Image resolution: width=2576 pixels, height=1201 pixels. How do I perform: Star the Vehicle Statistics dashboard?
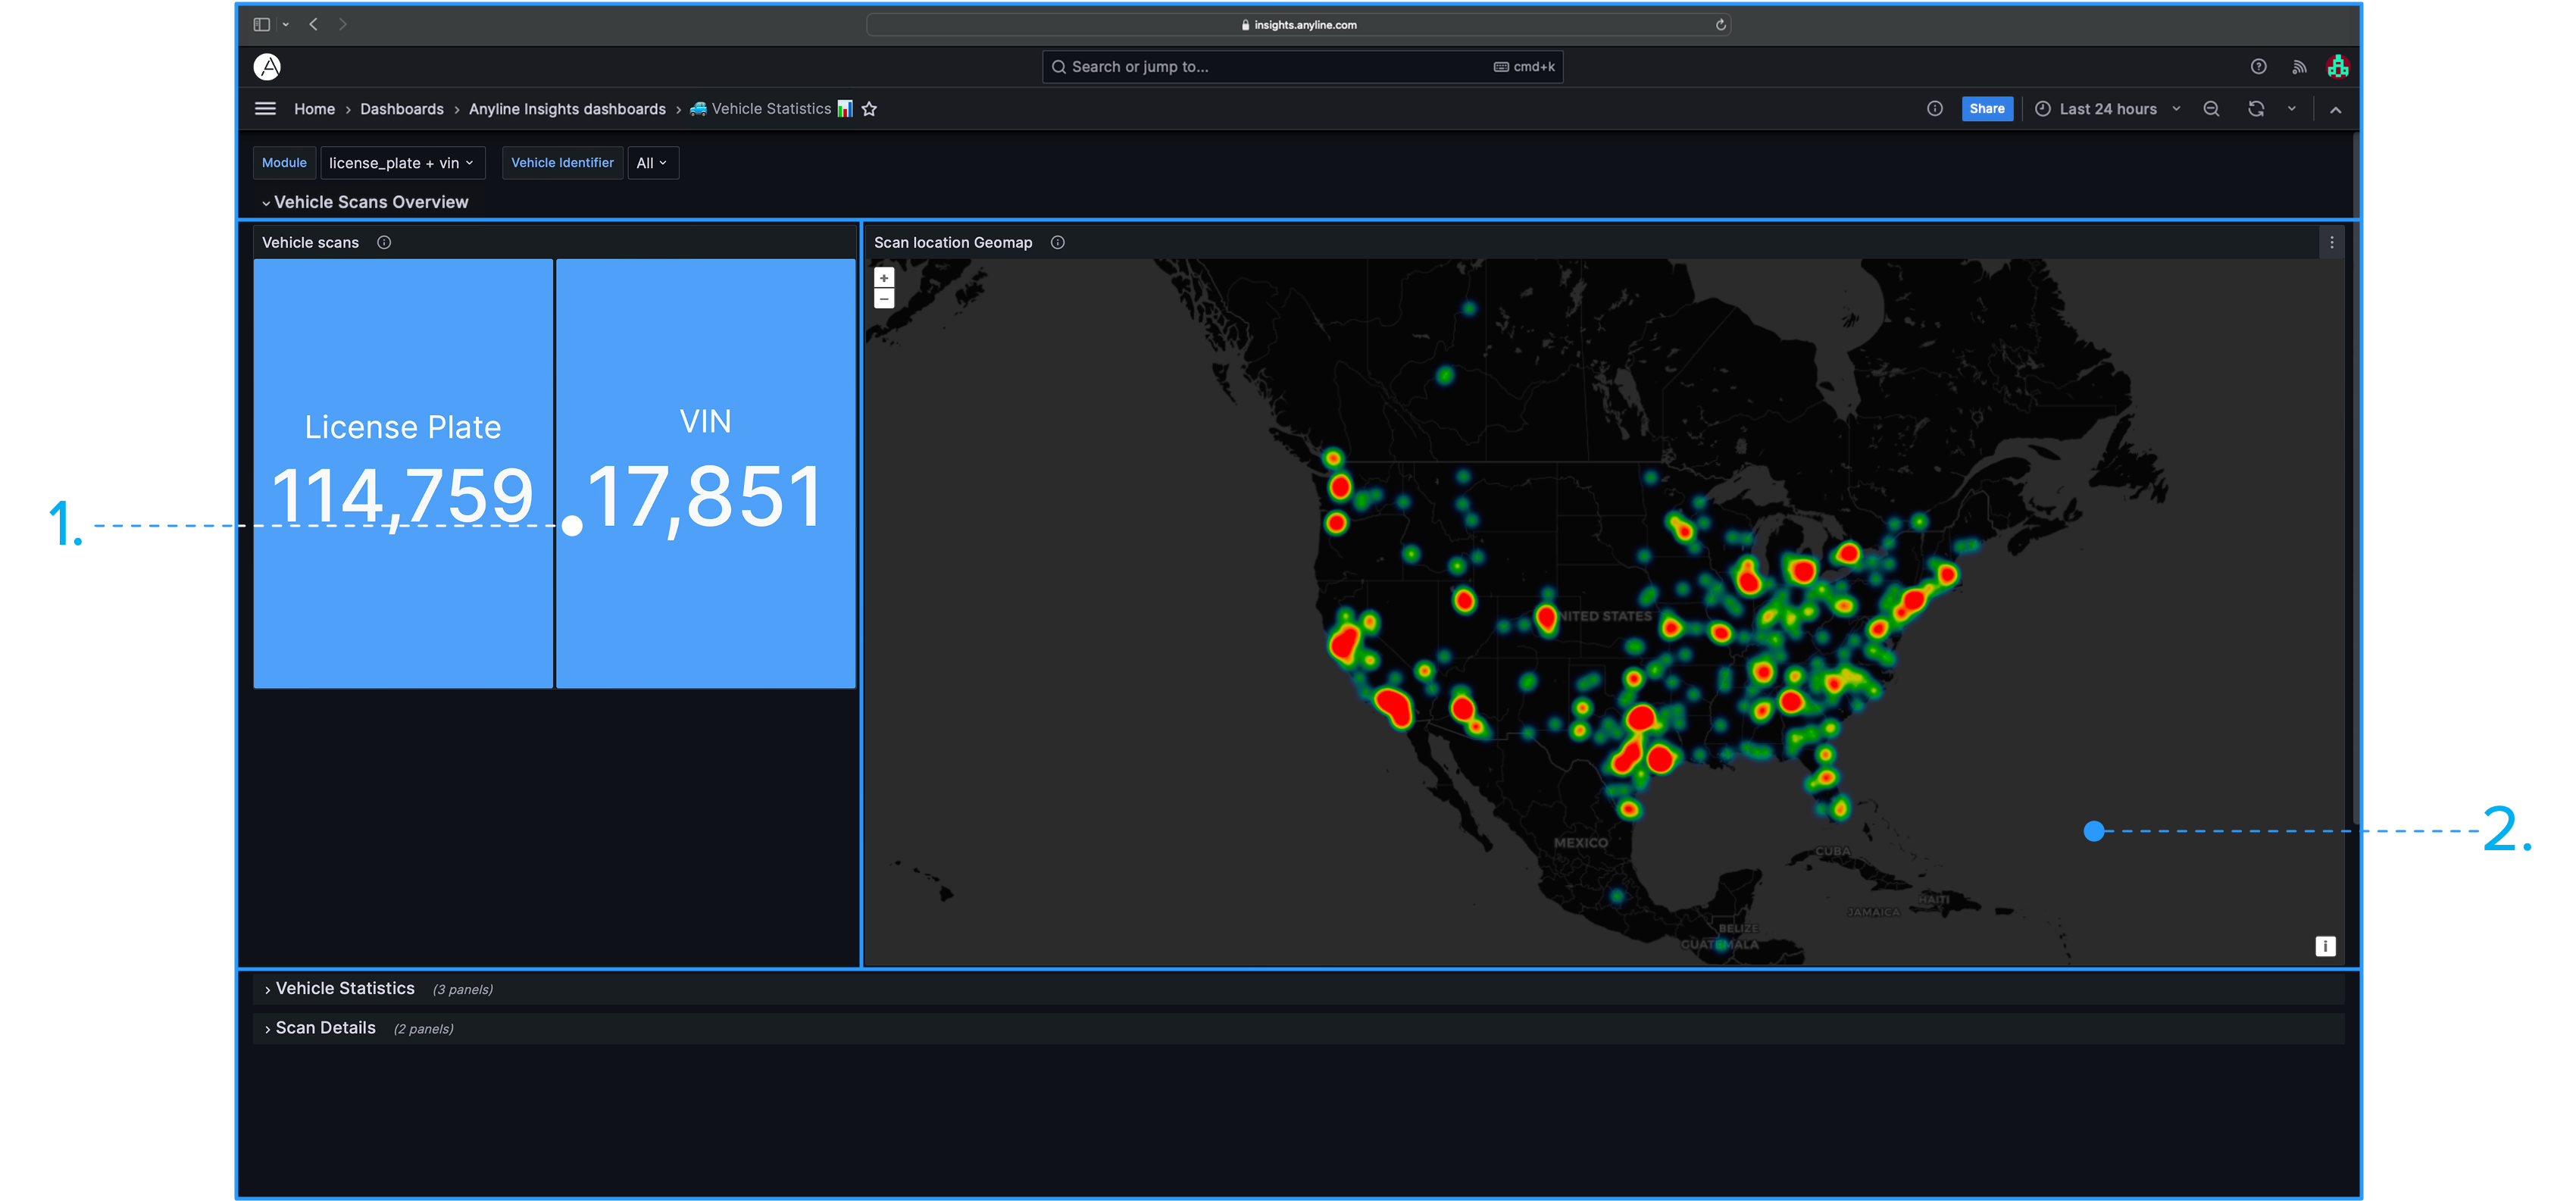pyautogui.click(x=869, y=109)
